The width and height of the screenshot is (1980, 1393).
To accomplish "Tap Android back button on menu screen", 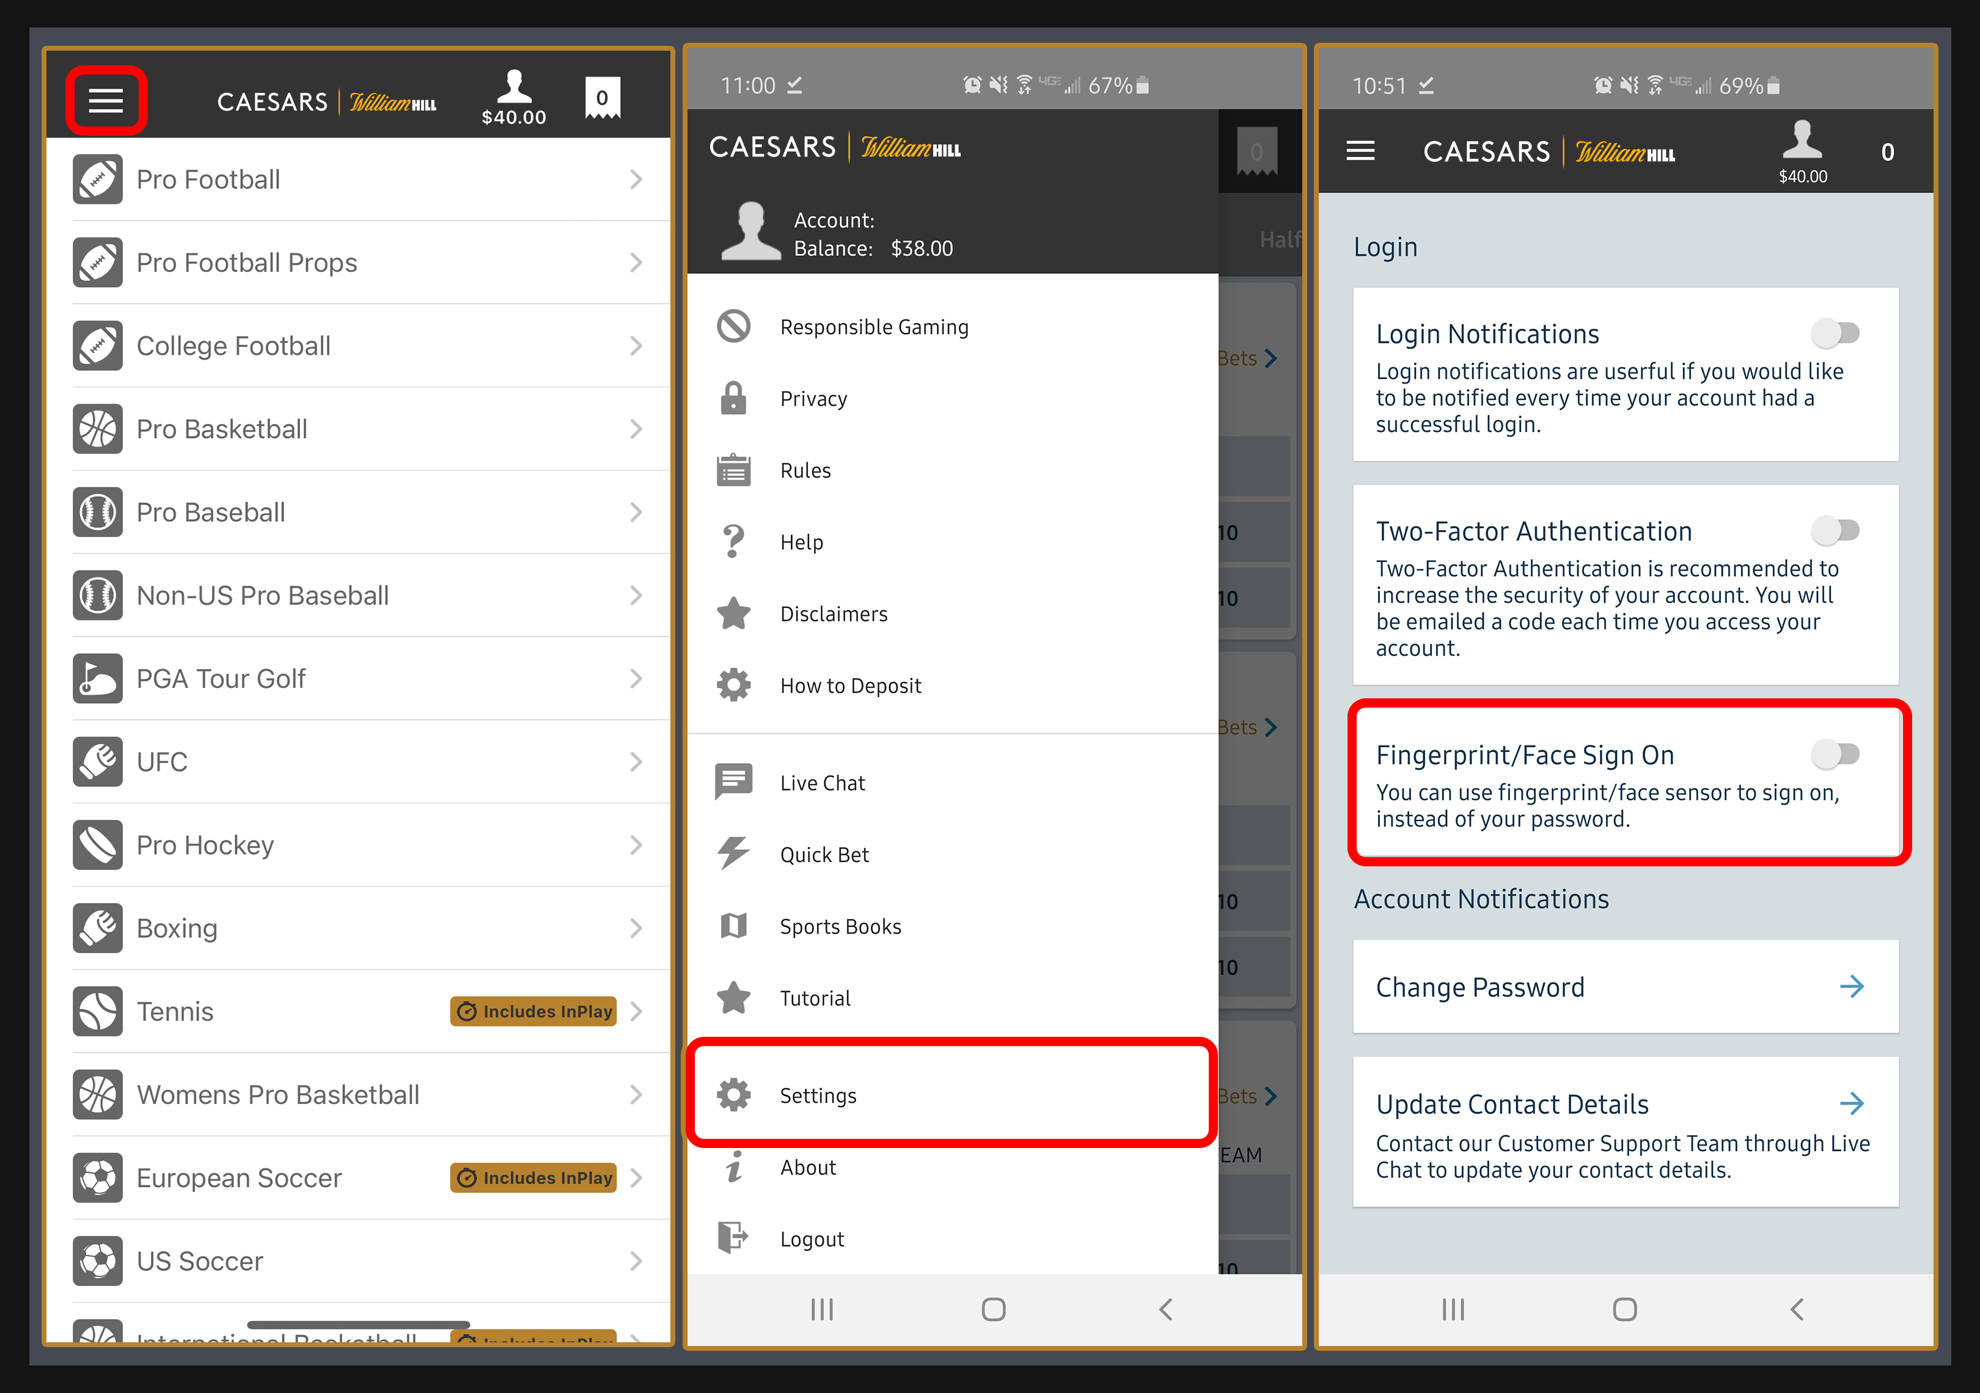I will (x=1166, y=1309).
